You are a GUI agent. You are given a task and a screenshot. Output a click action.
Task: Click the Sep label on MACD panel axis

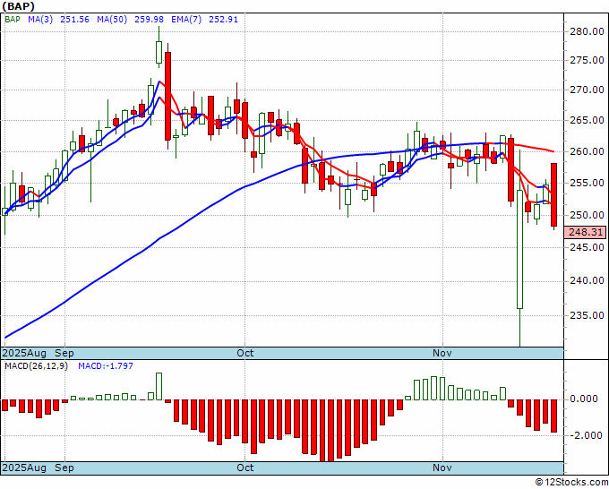coord(64,468)
